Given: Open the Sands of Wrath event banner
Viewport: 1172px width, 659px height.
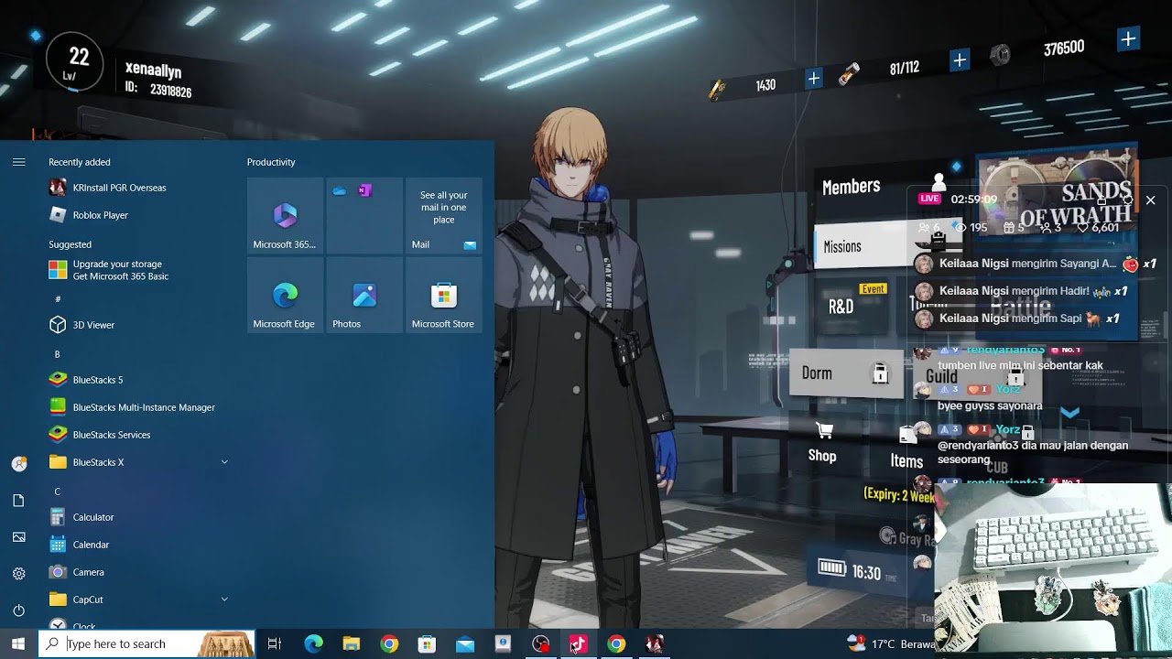Looking at the screenshot, I should pyautogui.click(x=1058, y=188).
